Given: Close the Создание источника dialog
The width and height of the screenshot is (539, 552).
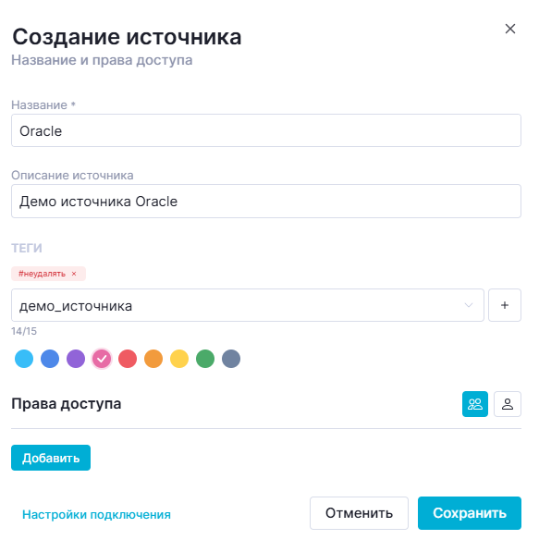Looking at the screenshot, I should (510, 29).
